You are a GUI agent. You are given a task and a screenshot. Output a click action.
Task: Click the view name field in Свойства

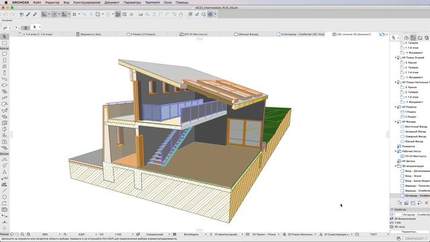click(416, 214)
